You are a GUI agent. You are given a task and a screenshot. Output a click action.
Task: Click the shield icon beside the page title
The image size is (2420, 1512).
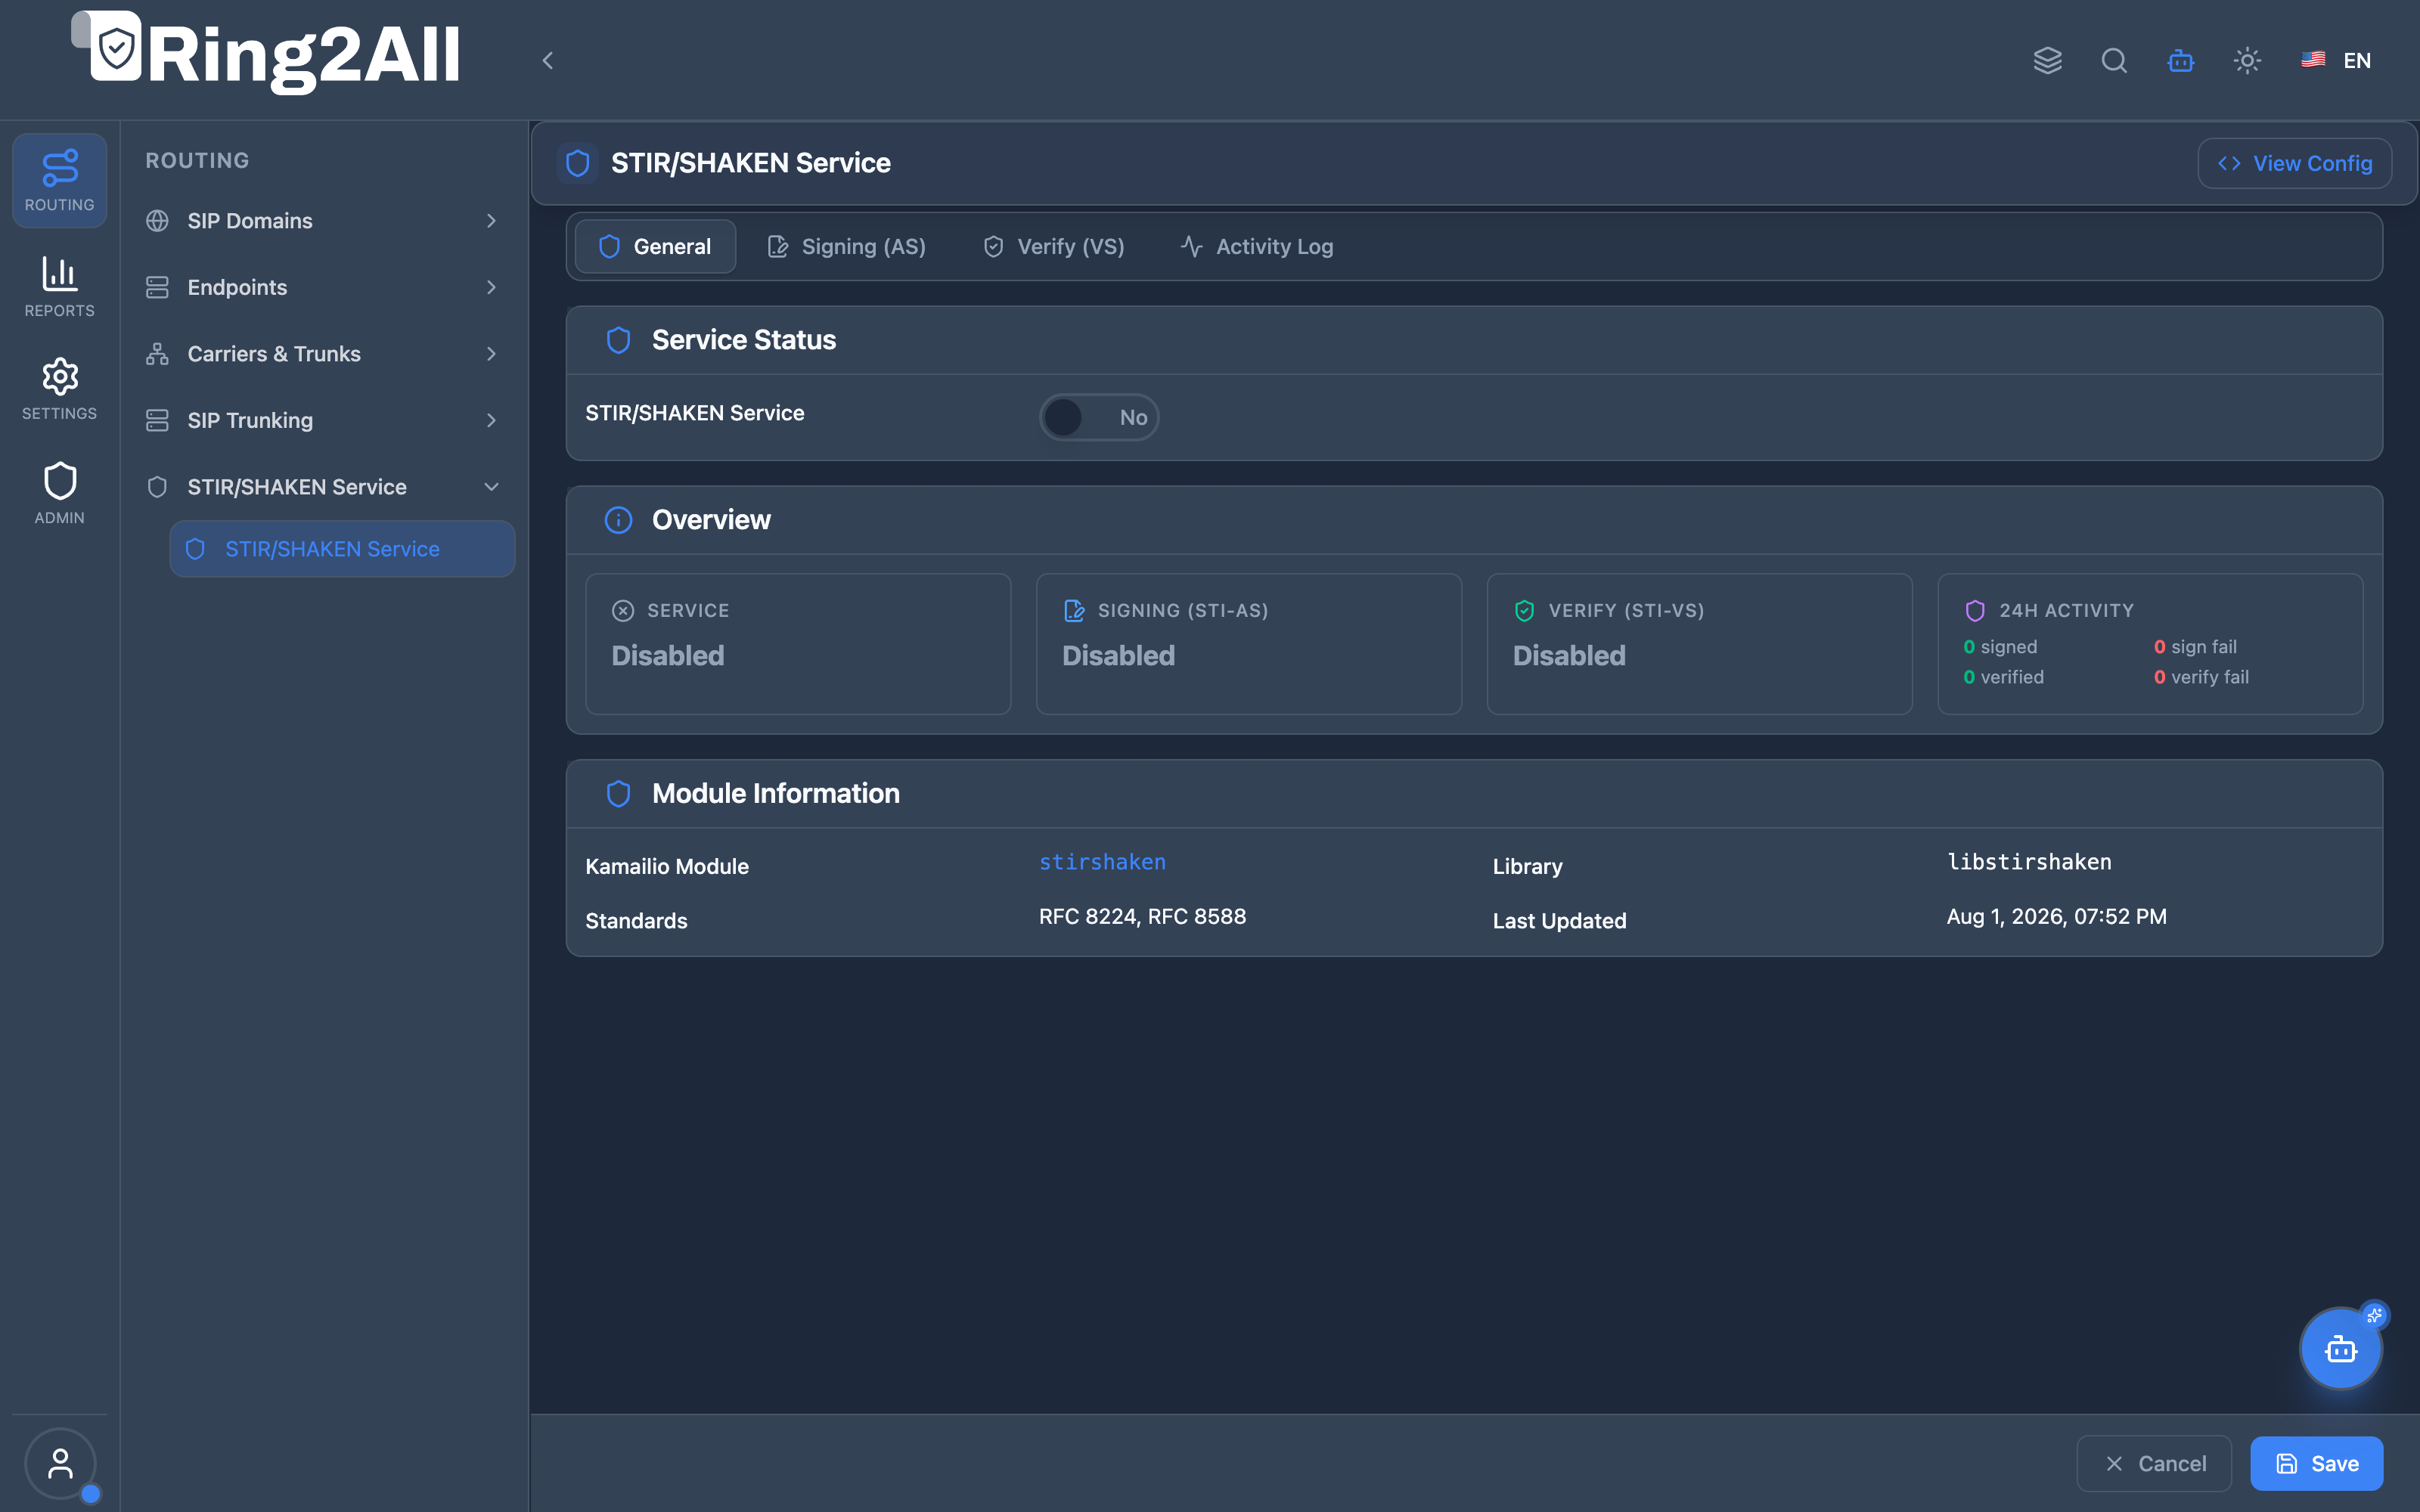click(577, 163)
